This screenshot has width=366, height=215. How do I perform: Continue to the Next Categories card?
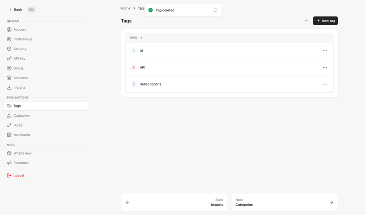pos(285,202)
